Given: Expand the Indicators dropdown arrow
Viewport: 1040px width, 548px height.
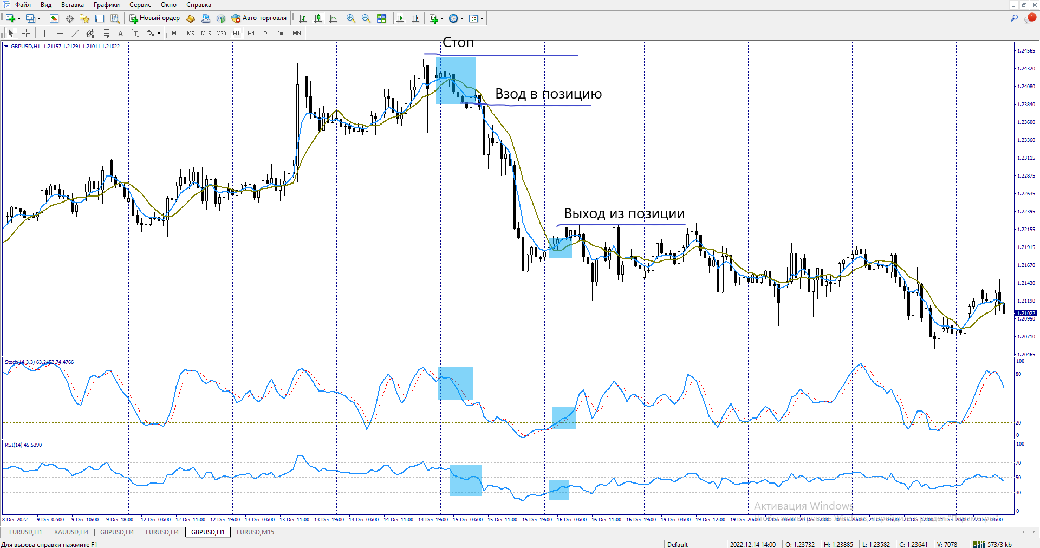Looking at the screenshot, I should [x=442, y=18].
